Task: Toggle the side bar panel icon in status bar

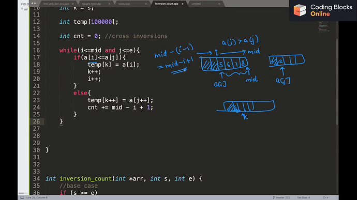Action: 22,197
